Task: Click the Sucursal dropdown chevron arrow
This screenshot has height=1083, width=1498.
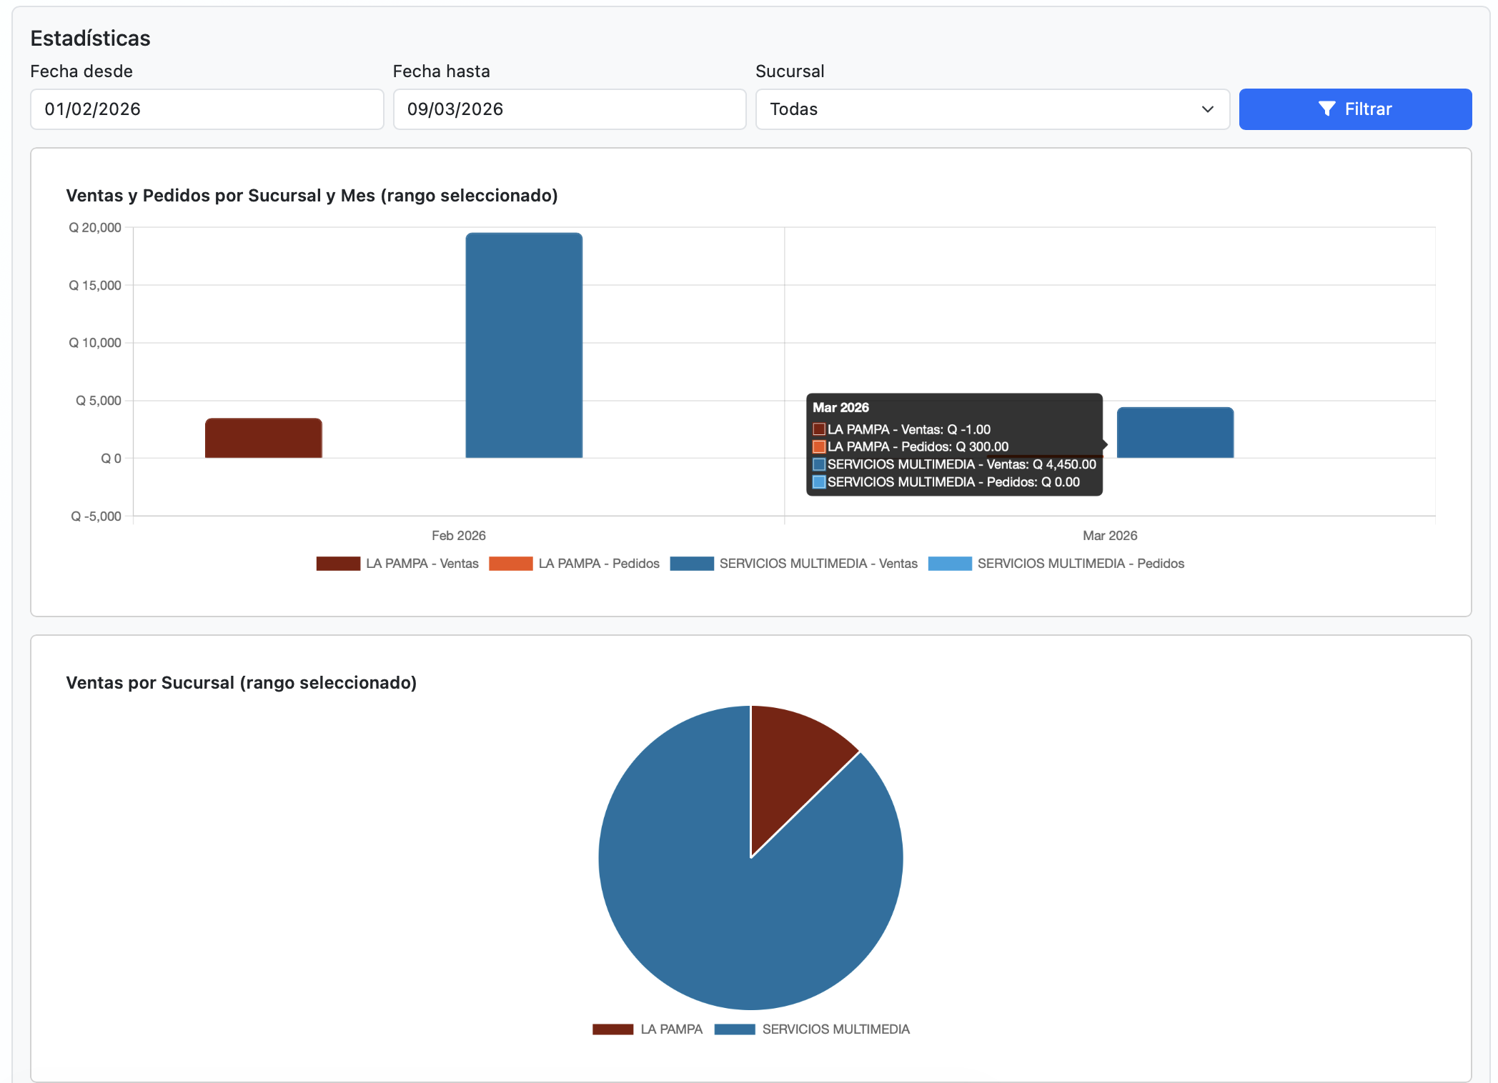Action: 1207,109
